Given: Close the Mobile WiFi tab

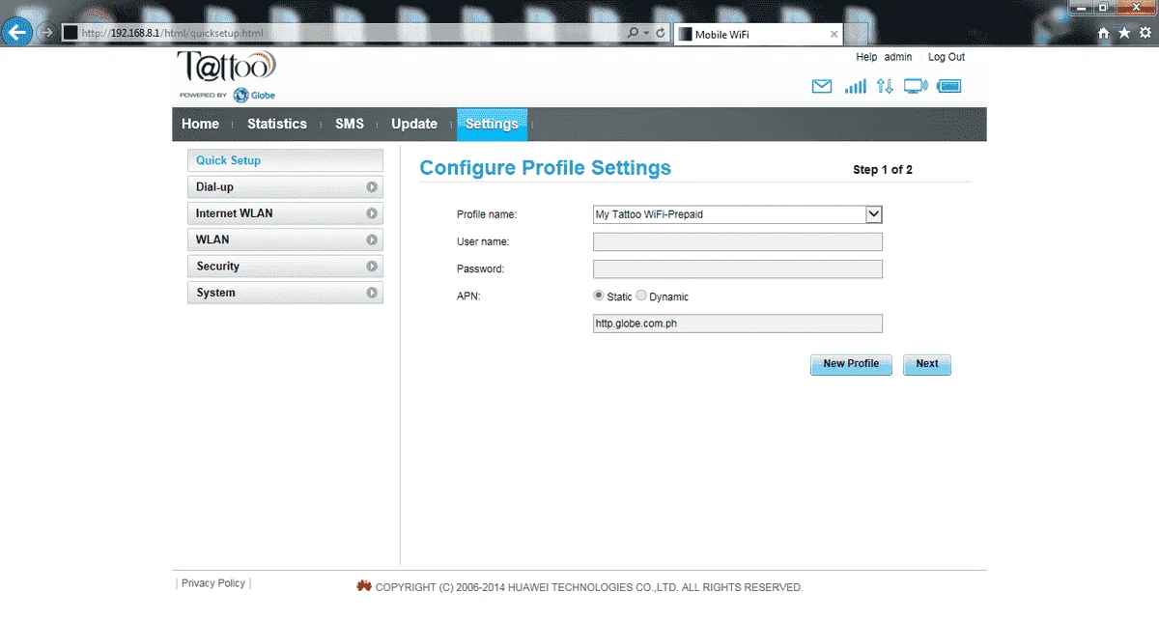Looking at the screenshot, I should pyautogui.click(x=833, y=34).
